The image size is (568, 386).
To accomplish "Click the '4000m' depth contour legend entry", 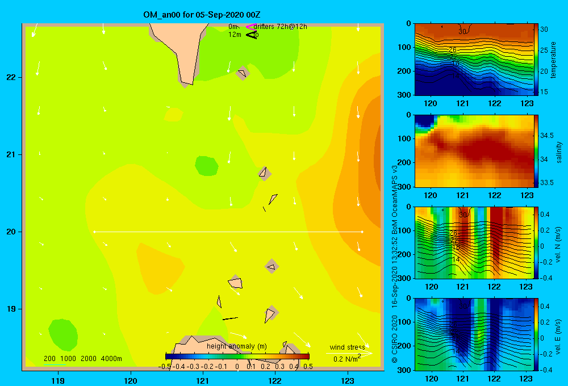I will pyautogui.click(x=111, y=359).
